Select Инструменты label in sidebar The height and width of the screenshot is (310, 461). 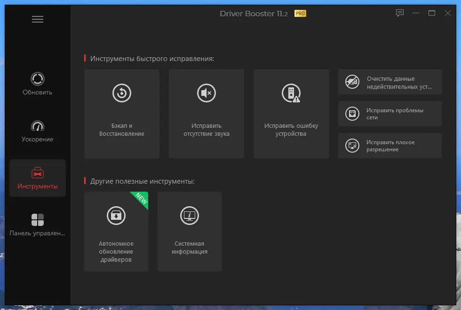[x=37, y=186]
